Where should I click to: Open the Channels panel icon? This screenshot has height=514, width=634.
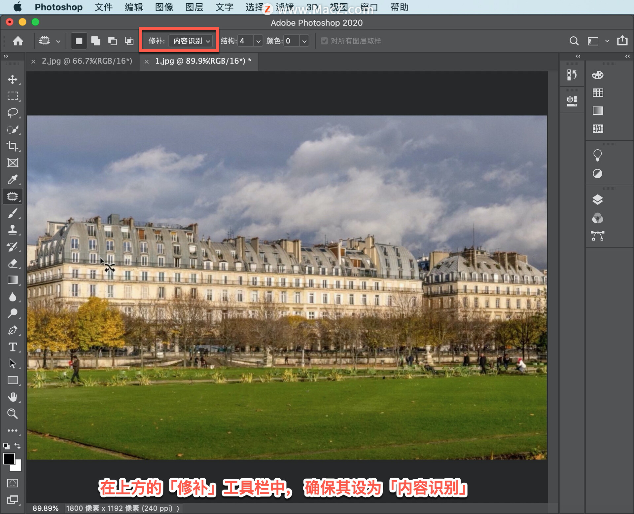point(598,218)
